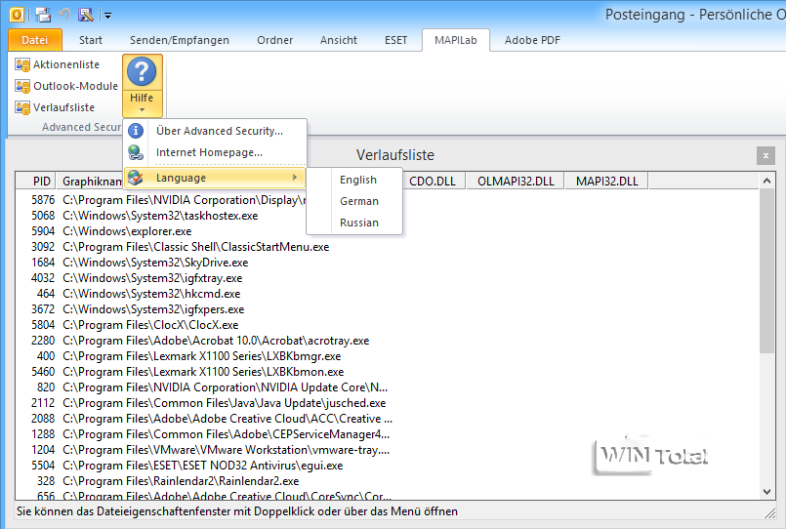Click the fourth quick access toolbar icon
The image size is (786, 529).
[x=86, y=15]
